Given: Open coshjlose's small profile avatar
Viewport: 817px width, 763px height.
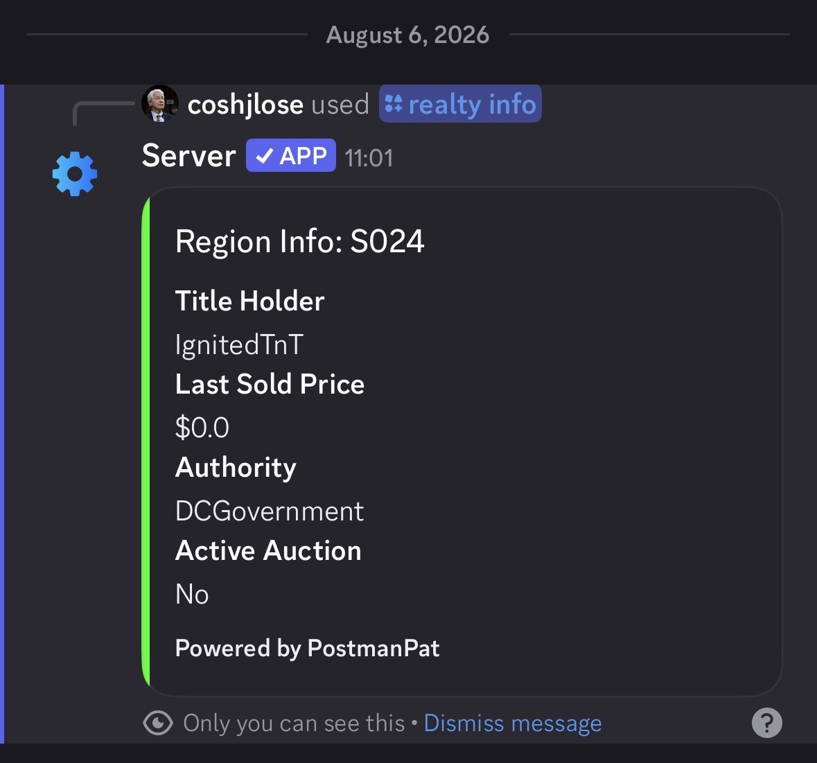Looking at the screenshot, I should click(160, 104).
